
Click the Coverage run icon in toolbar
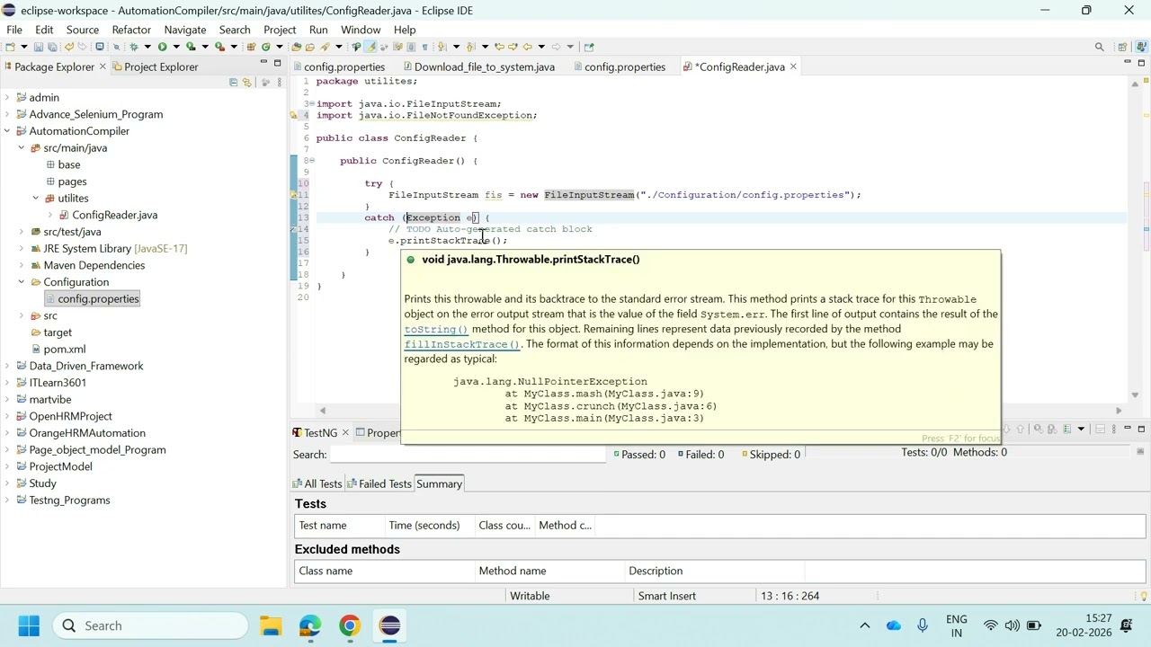191,47
